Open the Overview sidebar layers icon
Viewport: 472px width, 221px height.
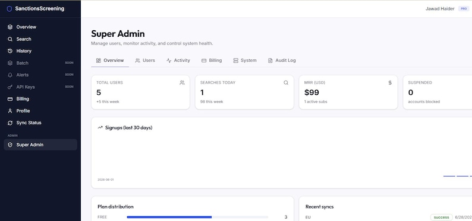tap(10, 27)
